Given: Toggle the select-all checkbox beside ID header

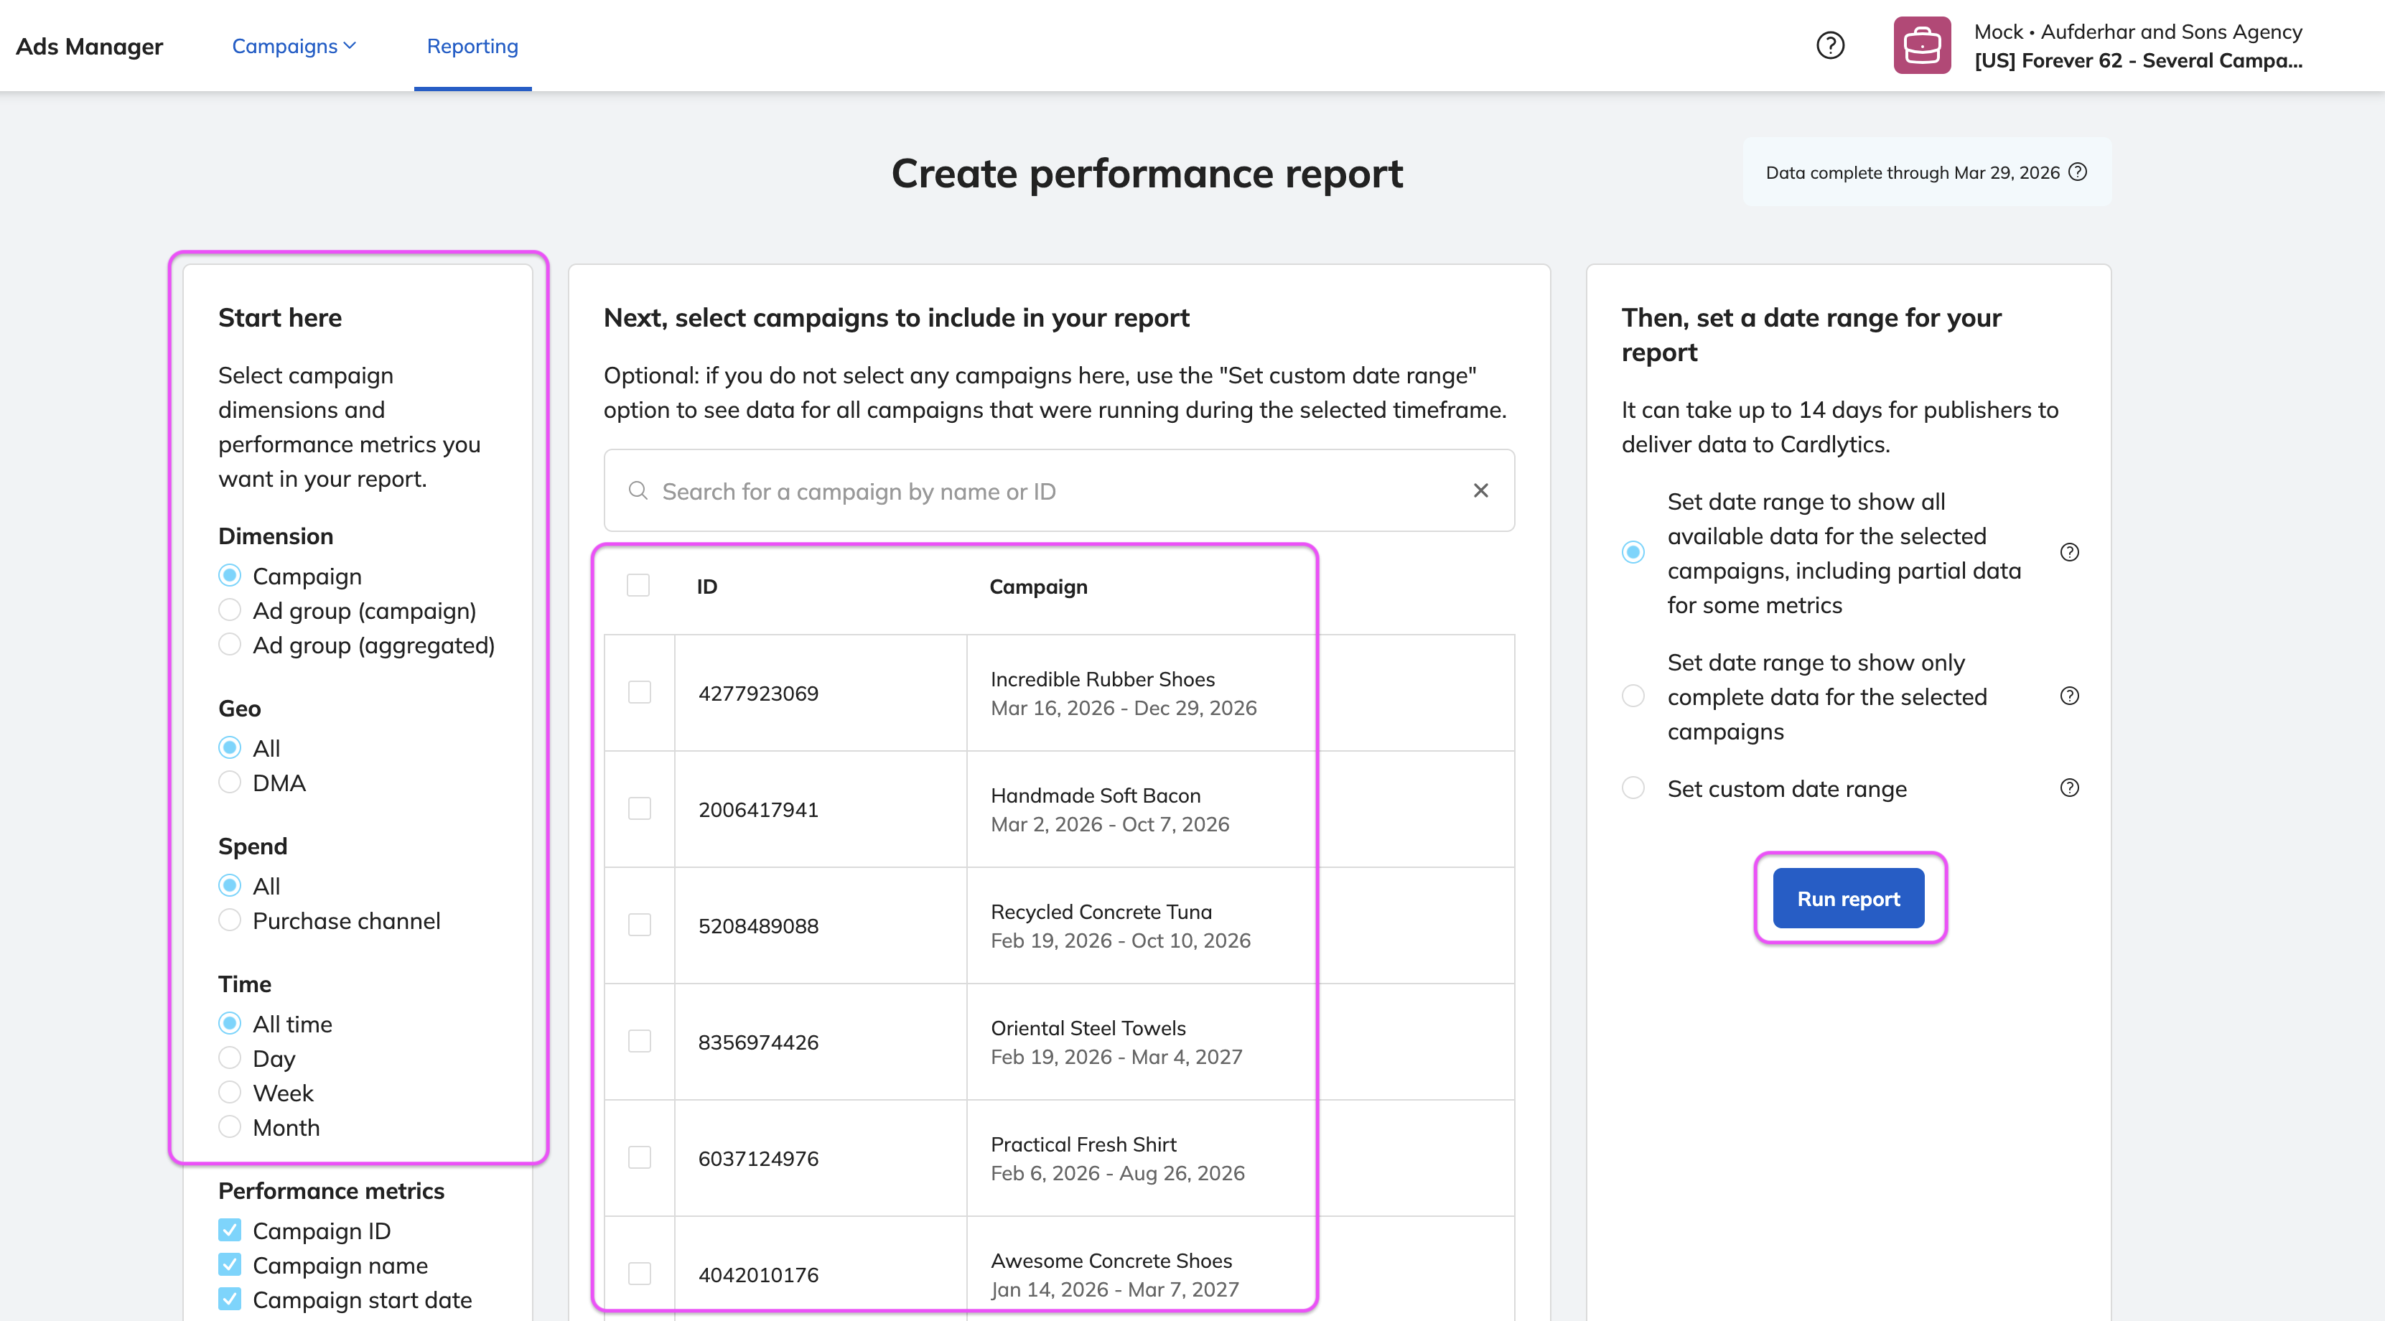Looking at the screenshot, I should [638, 586].
